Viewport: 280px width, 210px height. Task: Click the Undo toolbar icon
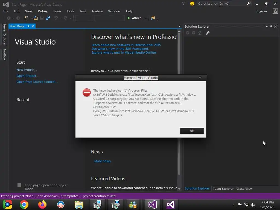tap(56, 18)
